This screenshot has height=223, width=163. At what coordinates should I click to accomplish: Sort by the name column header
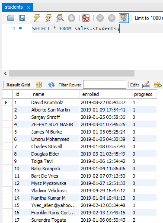[54, 94]
